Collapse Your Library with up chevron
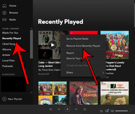The image size is (135, 114). point(31,28)
